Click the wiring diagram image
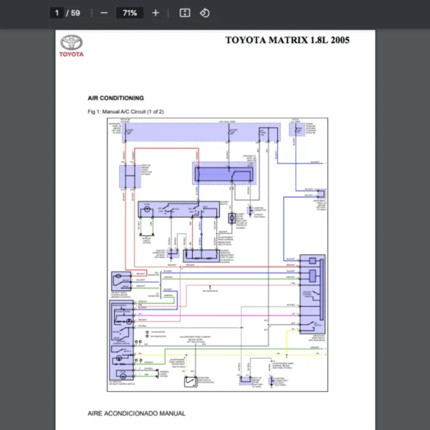Image resolution: width=430 pixels, height=430 pixels. [217, 254]
